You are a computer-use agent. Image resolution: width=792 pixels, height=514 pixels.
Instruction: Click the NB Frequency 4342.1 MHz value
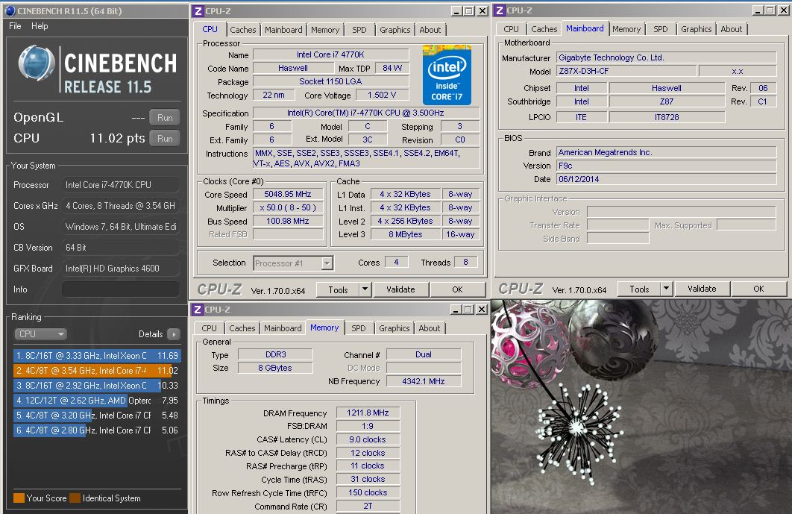(x=424, y=381)
